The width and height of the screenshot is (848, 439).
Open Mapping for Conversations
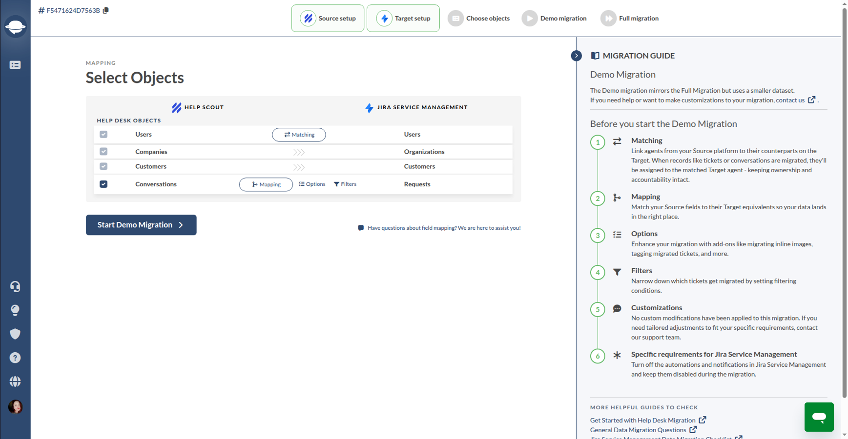click(266, 184)
